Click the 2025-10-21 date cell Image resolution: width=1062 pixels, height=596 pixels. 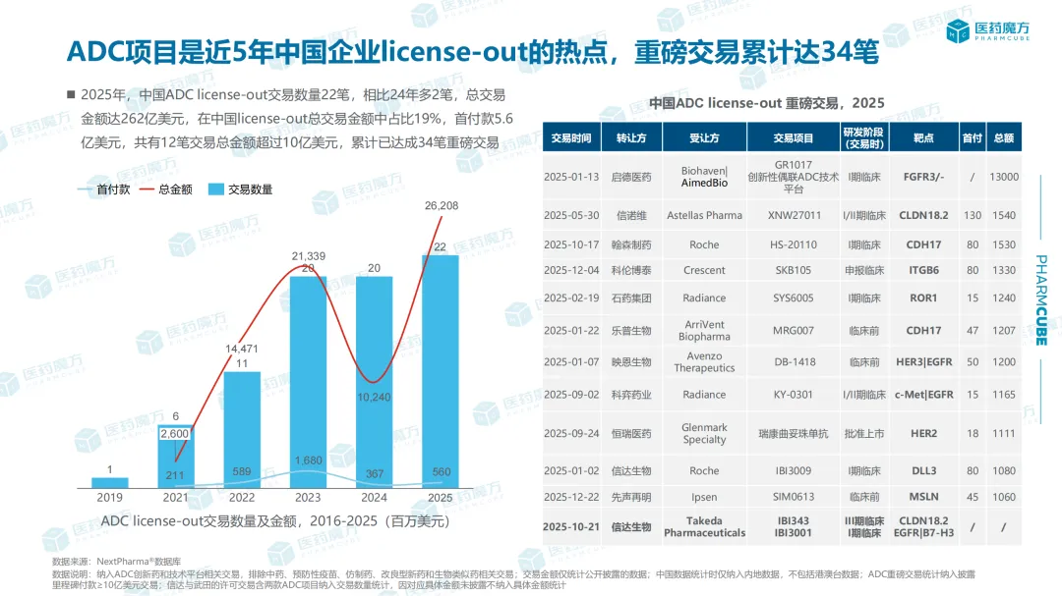(571, 526)
